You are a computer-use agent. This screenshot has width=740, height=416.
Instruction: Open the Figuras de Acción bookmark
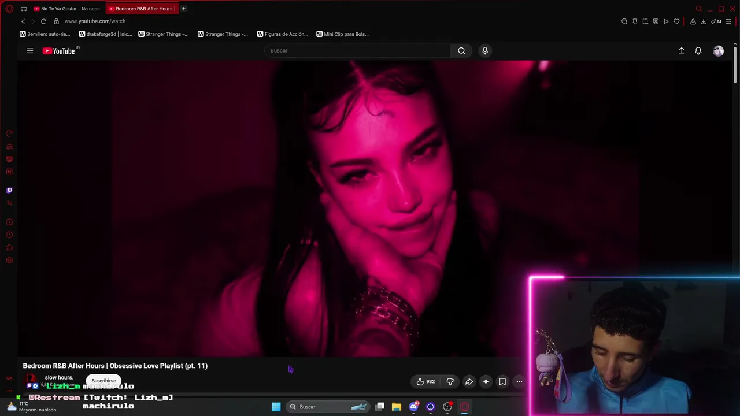tap(282, 34)
